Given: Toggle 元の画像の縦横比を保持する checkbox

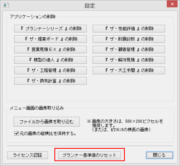Looking at the screenshot, I should coord(16,134).
